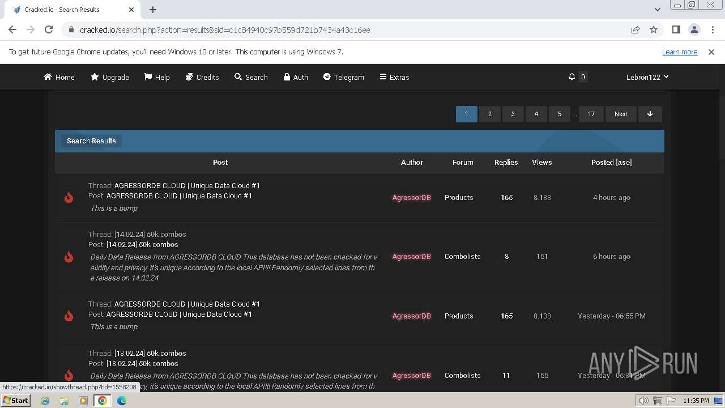The width and height of the screenshot is (725, 408).
Task: Open the notifications bell icon
Action: (572, 77)
